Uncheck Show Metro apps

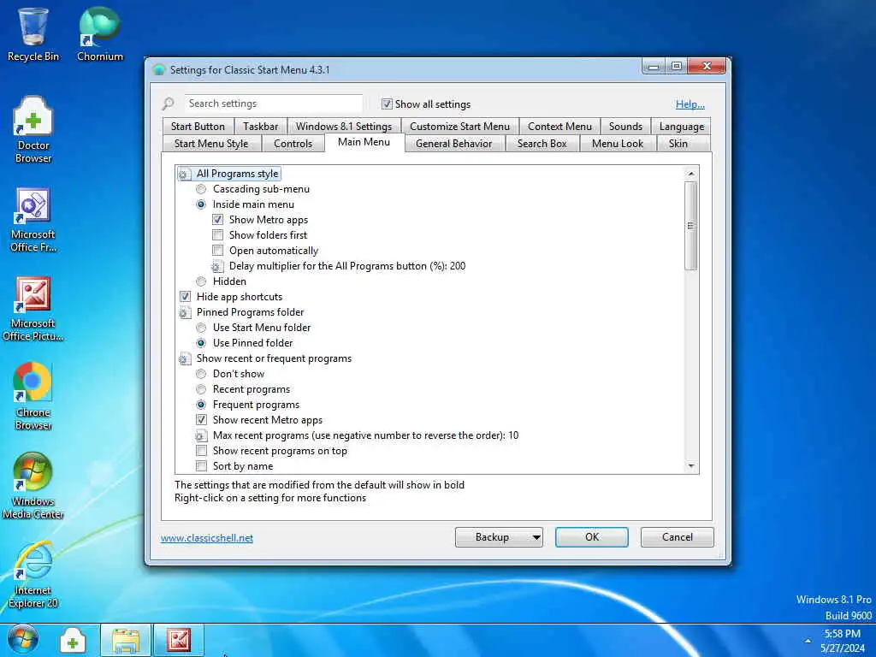(x=217, y=220)
